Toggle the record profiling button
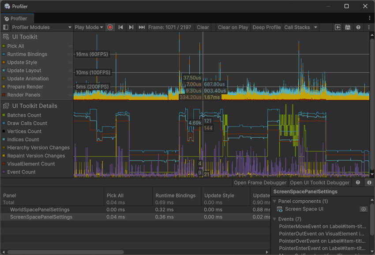This screenshot has height=255, width=375. pyautogui.click(x=110, y=27)
